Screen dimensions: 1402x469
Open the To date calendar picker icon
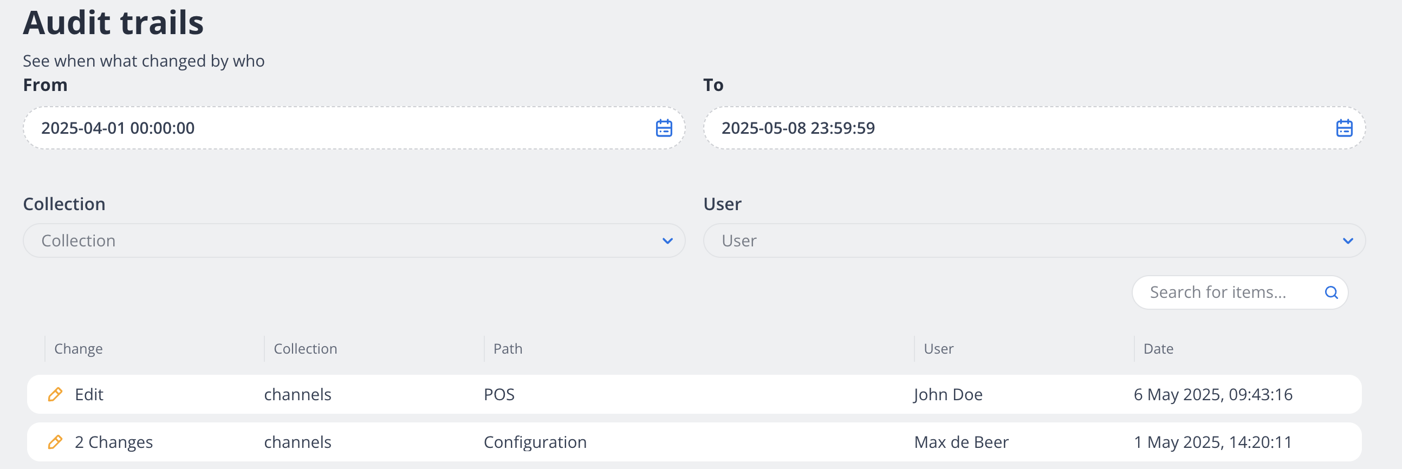[x=1344, y=128]
